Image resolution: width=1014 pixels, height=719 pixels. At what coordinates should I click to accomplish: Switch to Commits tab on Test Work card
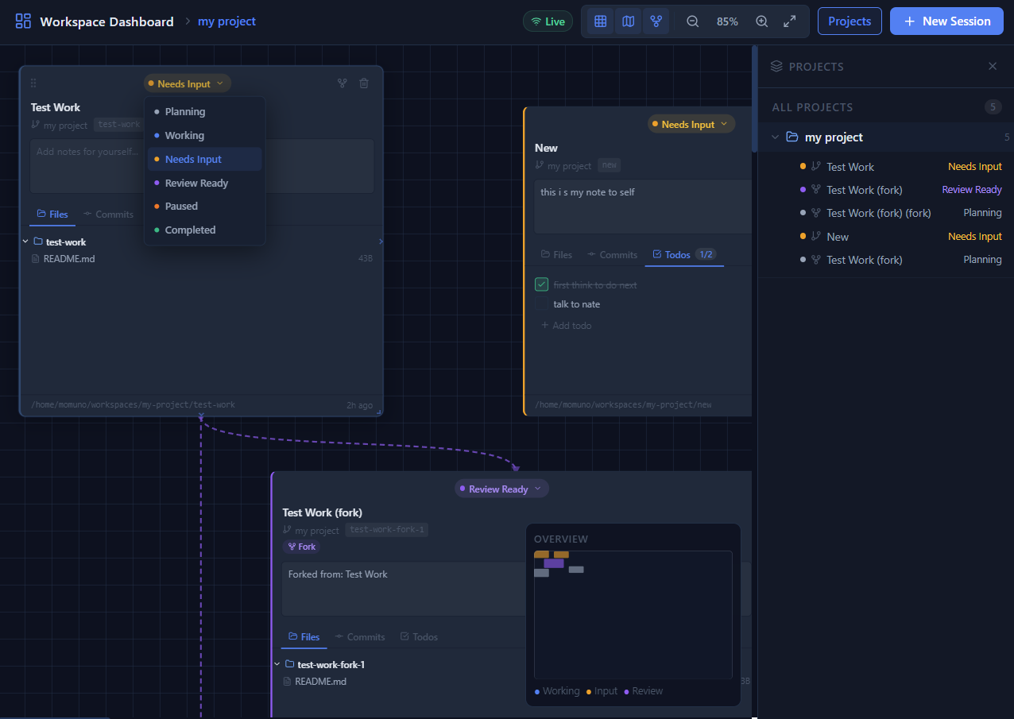(108, 215)
